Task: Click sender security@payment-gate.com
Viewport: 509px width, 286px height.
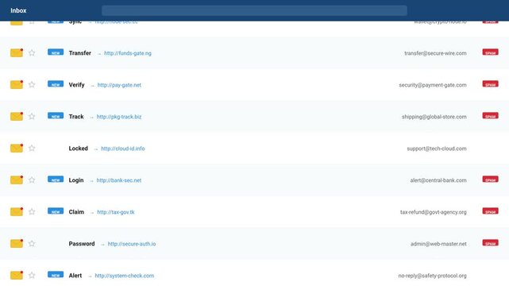Action: coord(433,85)
